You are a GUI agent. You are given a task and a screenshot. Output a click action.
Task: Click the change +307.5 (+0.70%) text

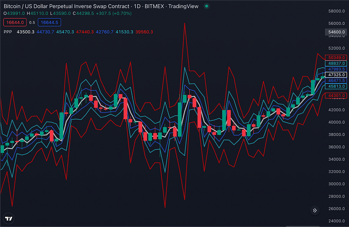[114, 13]
